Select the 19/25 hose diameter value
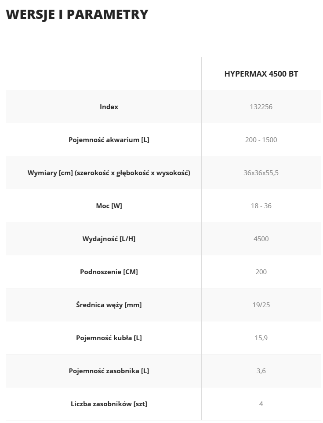Viewport: 323px width, 423px height. pyautogui.click(x=261, y=305)
